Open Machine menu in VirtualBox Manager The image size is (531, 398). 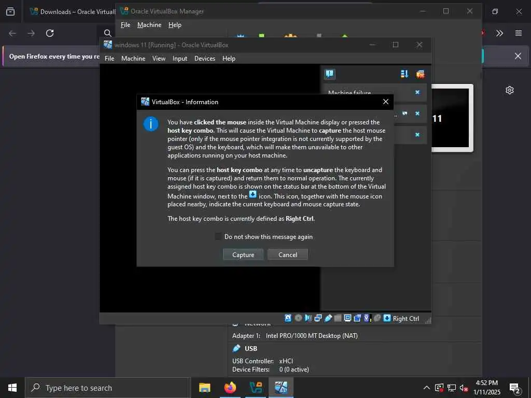(149, 25)
